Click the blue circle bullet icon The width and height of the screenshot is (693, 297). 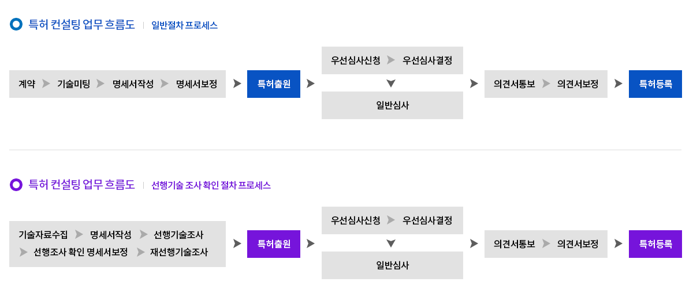pos(16,24)
